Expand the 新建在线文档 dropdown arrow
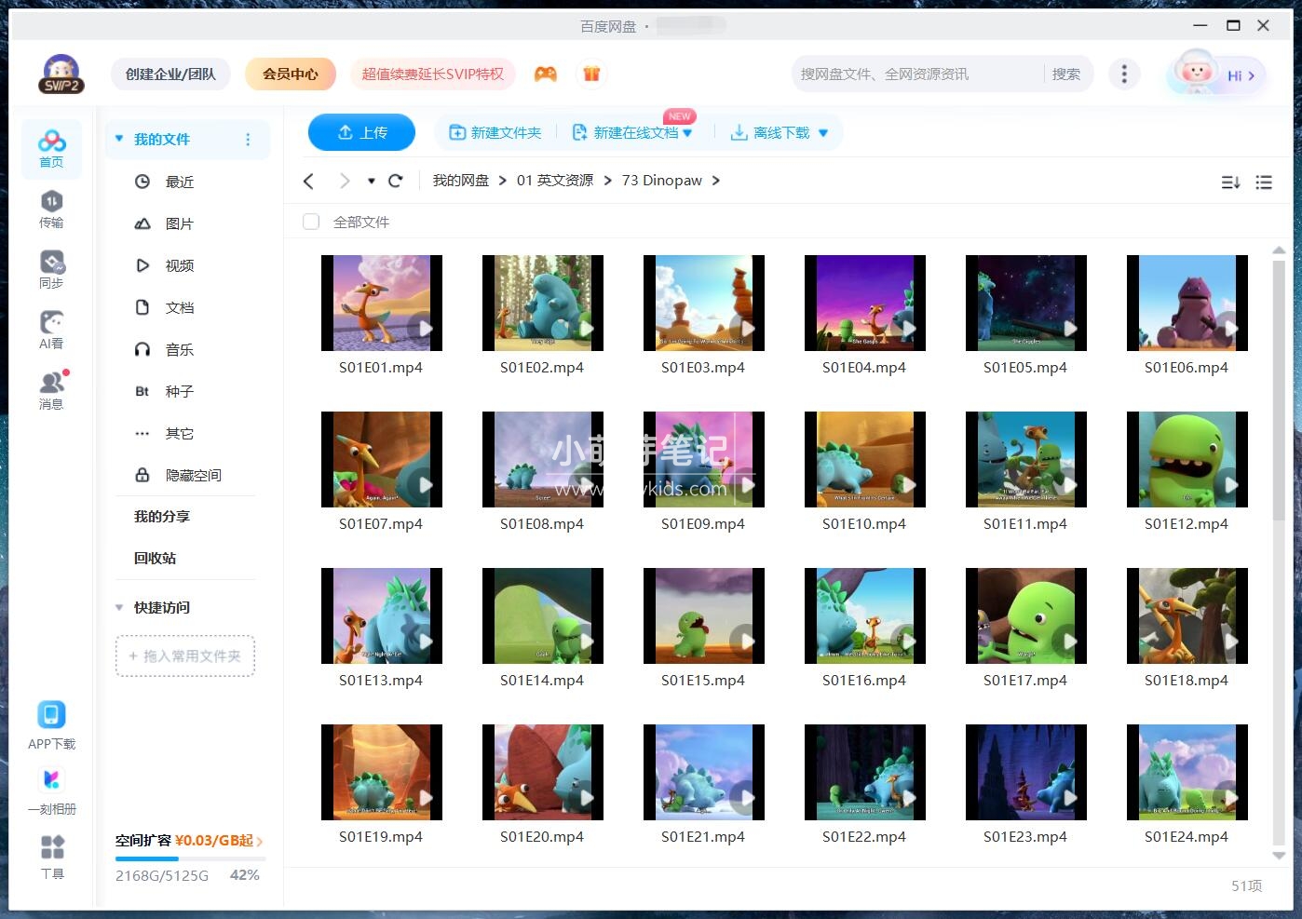 pyautogui.click(x=686, y=132)
